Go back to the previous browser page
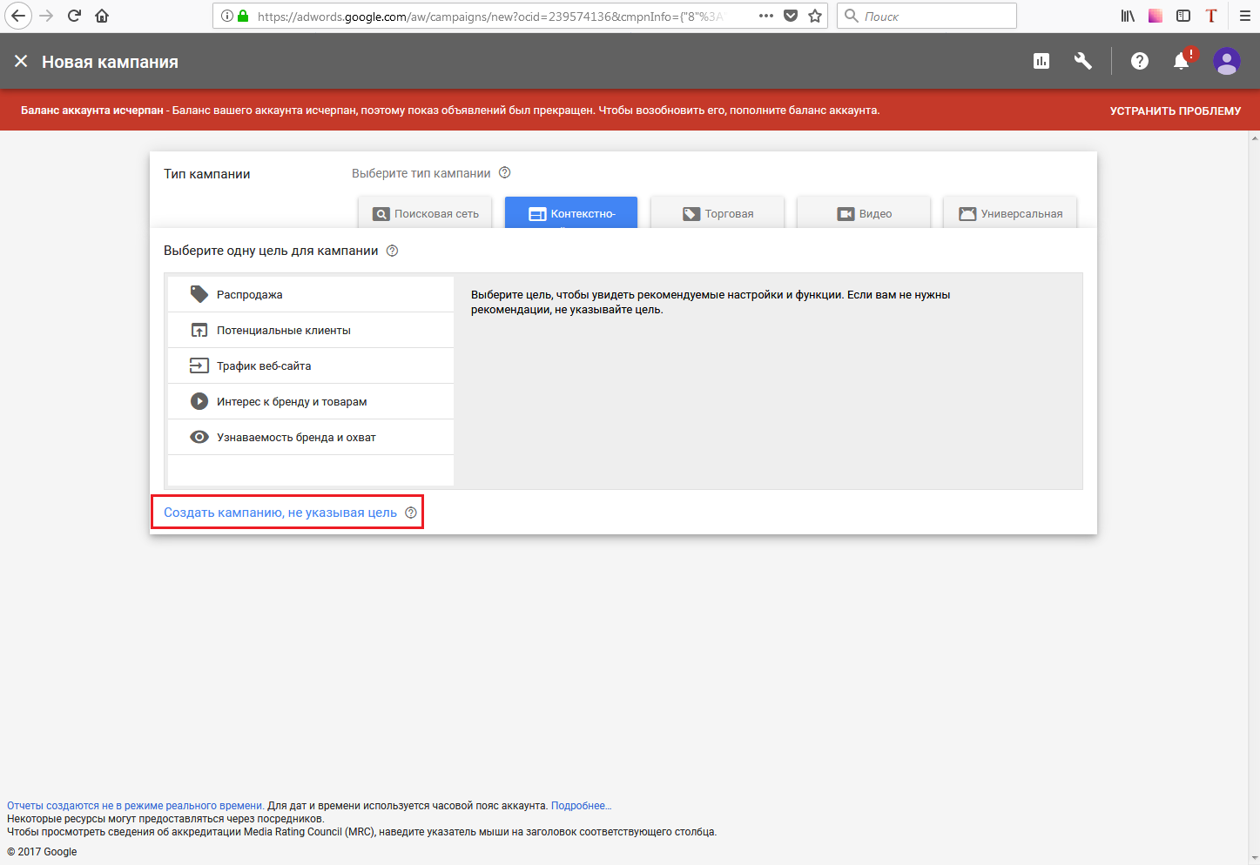Image resolution: width=1260 pixels, height=865 pixels. (18, 16)
